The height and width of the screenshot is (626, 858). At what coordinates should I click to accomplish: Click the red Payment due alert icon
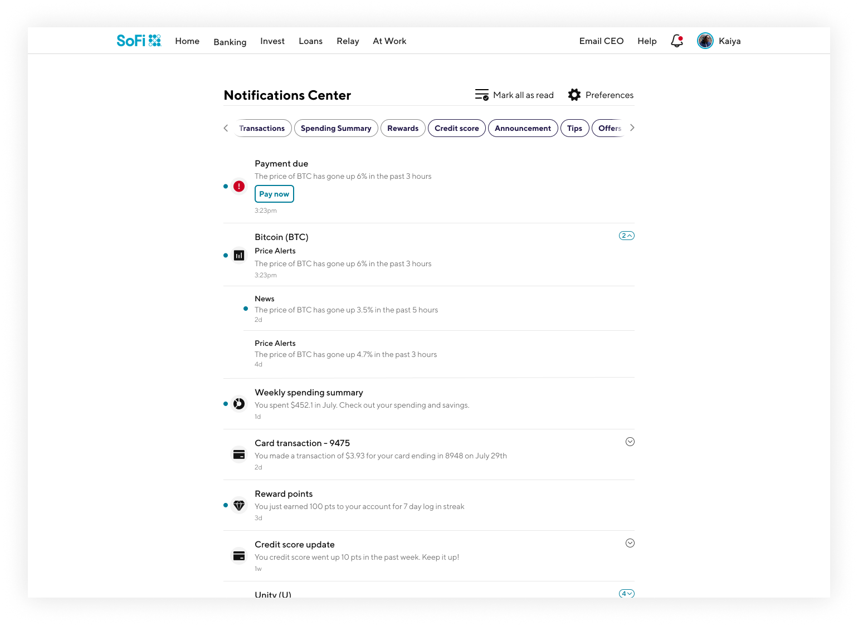[x=239, y=186]
